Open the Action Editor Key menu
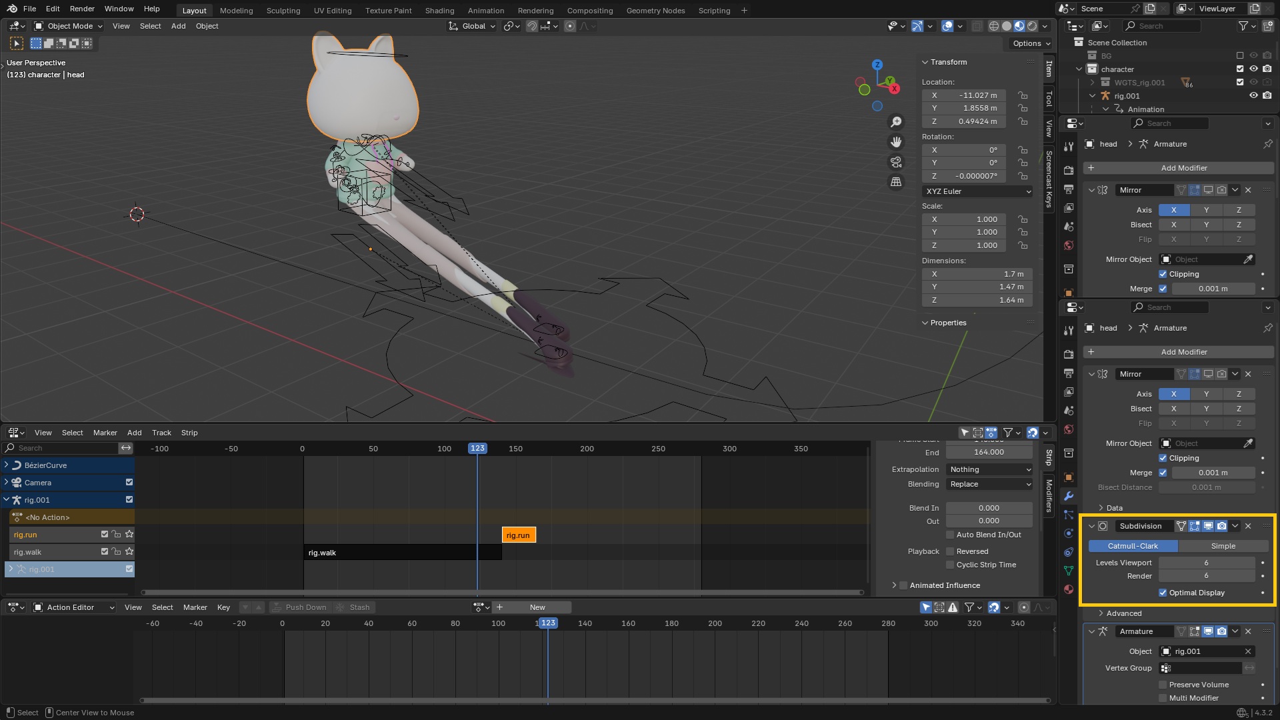Image resolution: width=1280 pixels, height=720 pixels. click(223, 607)
